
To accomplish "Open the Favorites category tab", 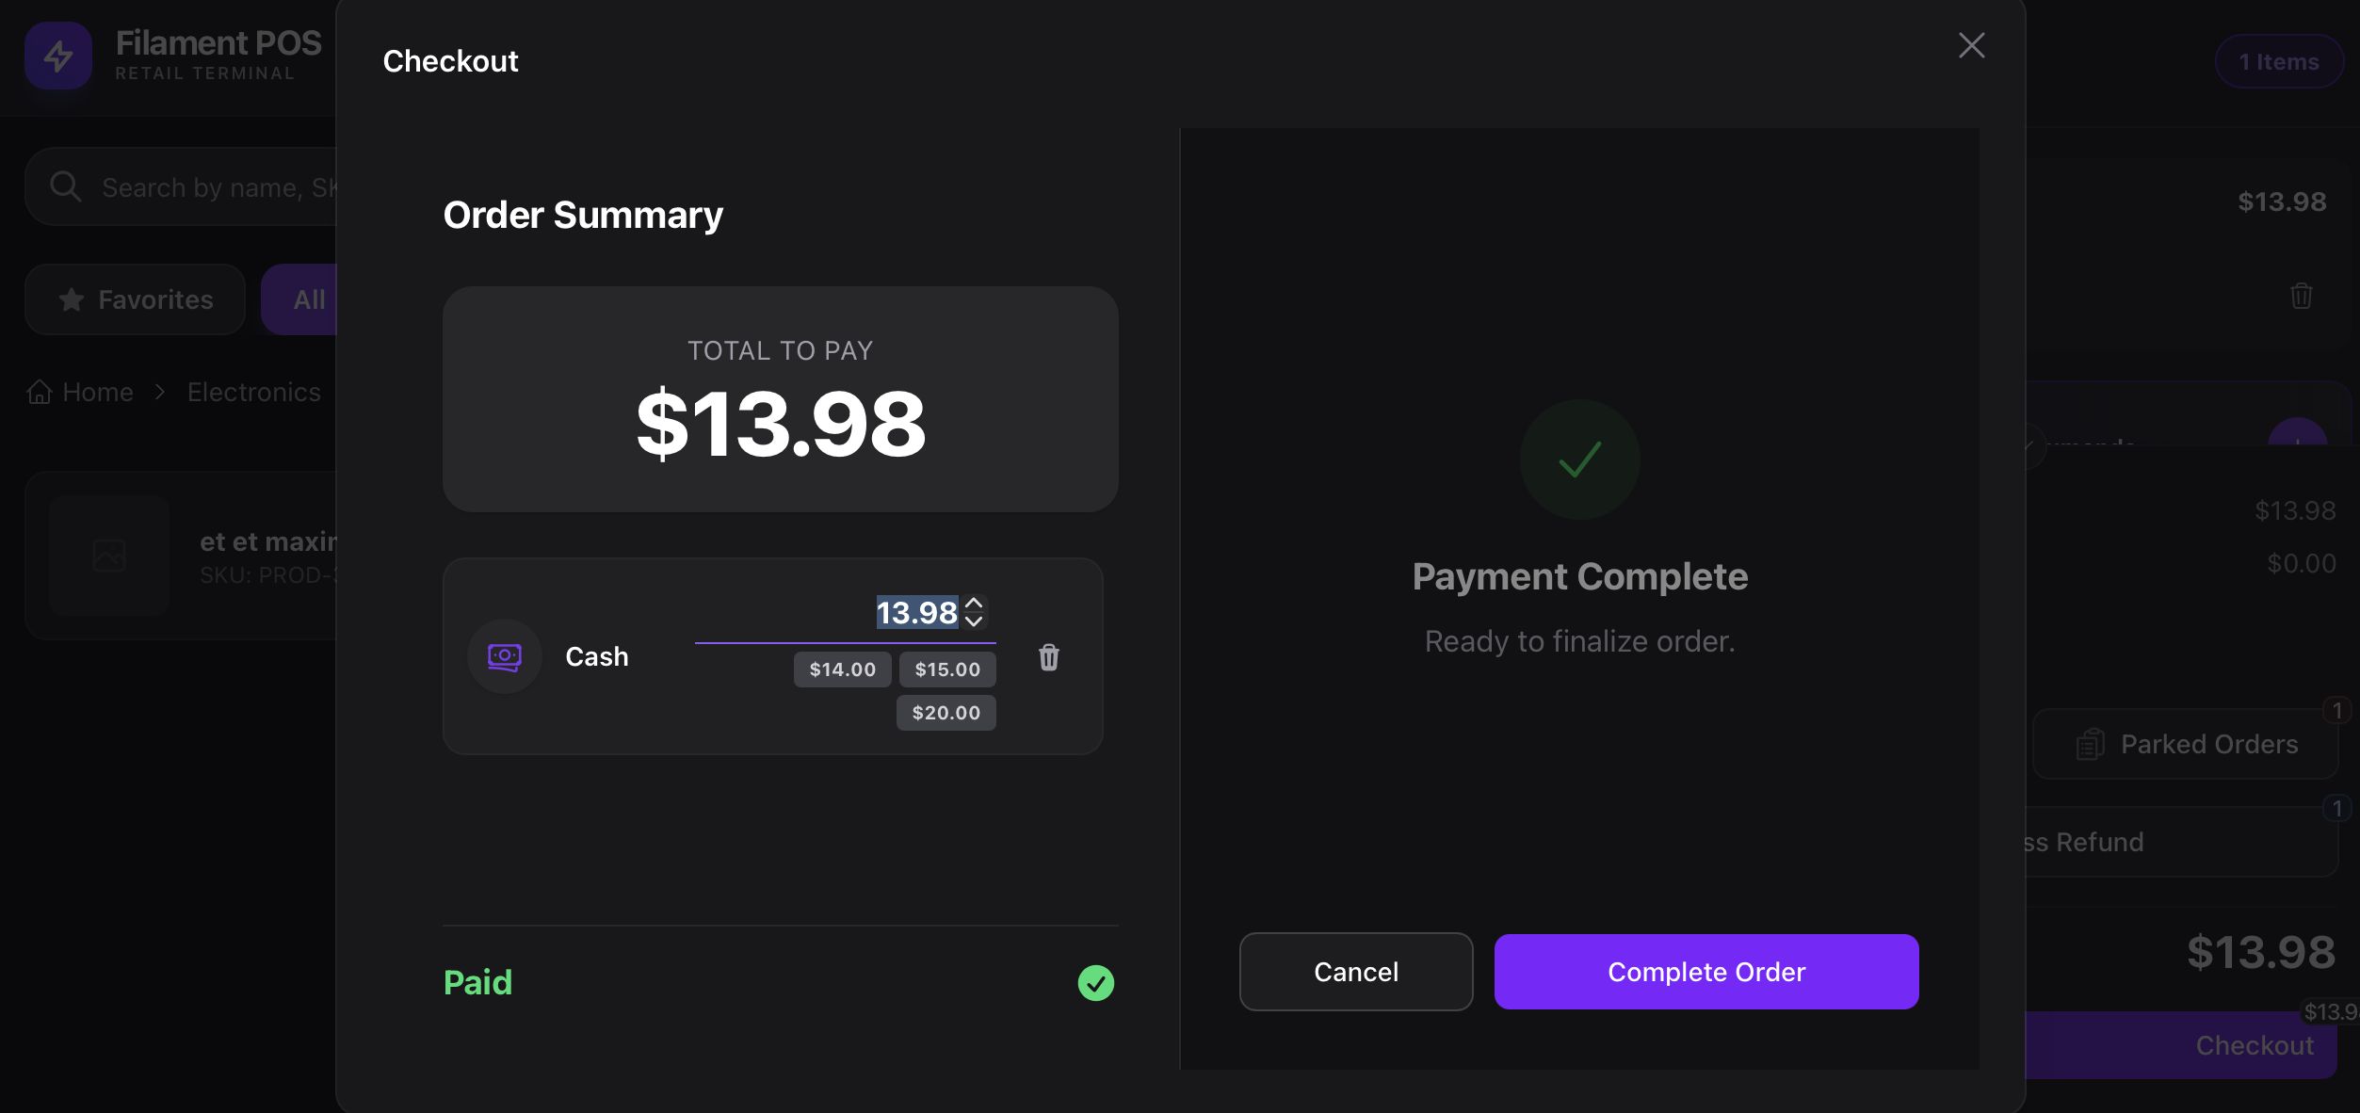I will click(x=136, y=299).
